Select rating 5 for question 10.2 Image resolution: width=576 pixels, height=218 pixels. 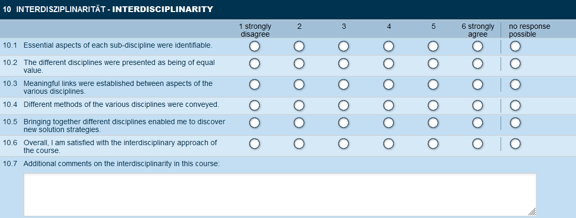[433, 64]
